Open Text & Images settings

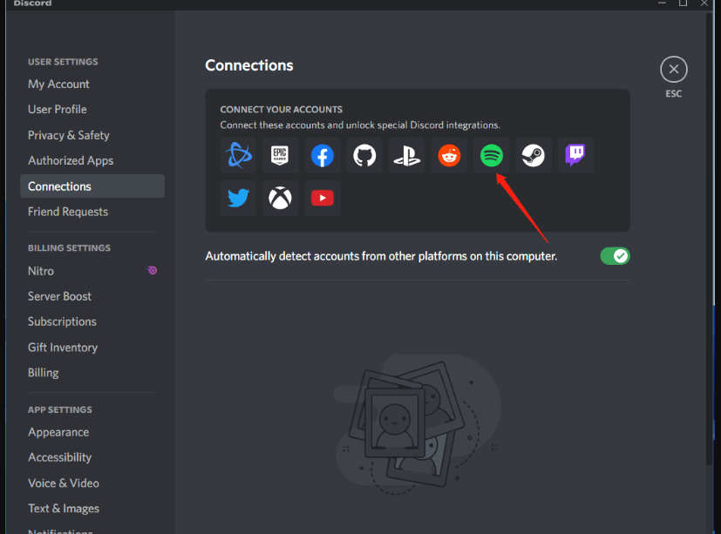92,508
